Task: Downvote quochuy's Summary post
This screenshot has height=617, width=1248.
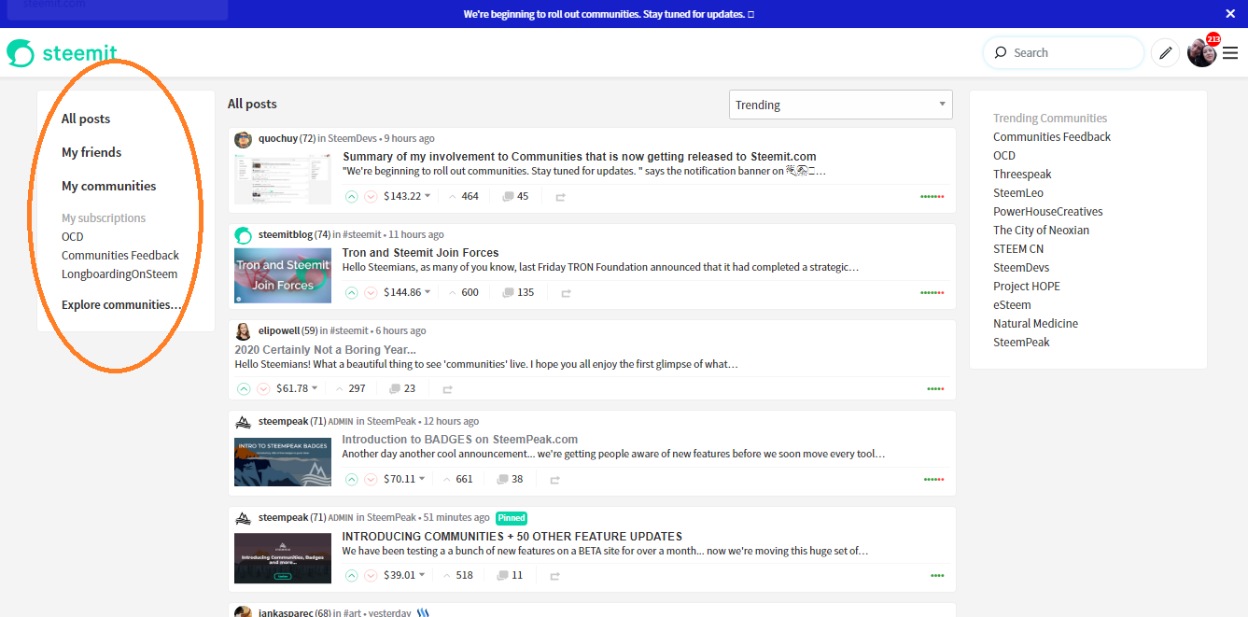Action: click(371, 196)
